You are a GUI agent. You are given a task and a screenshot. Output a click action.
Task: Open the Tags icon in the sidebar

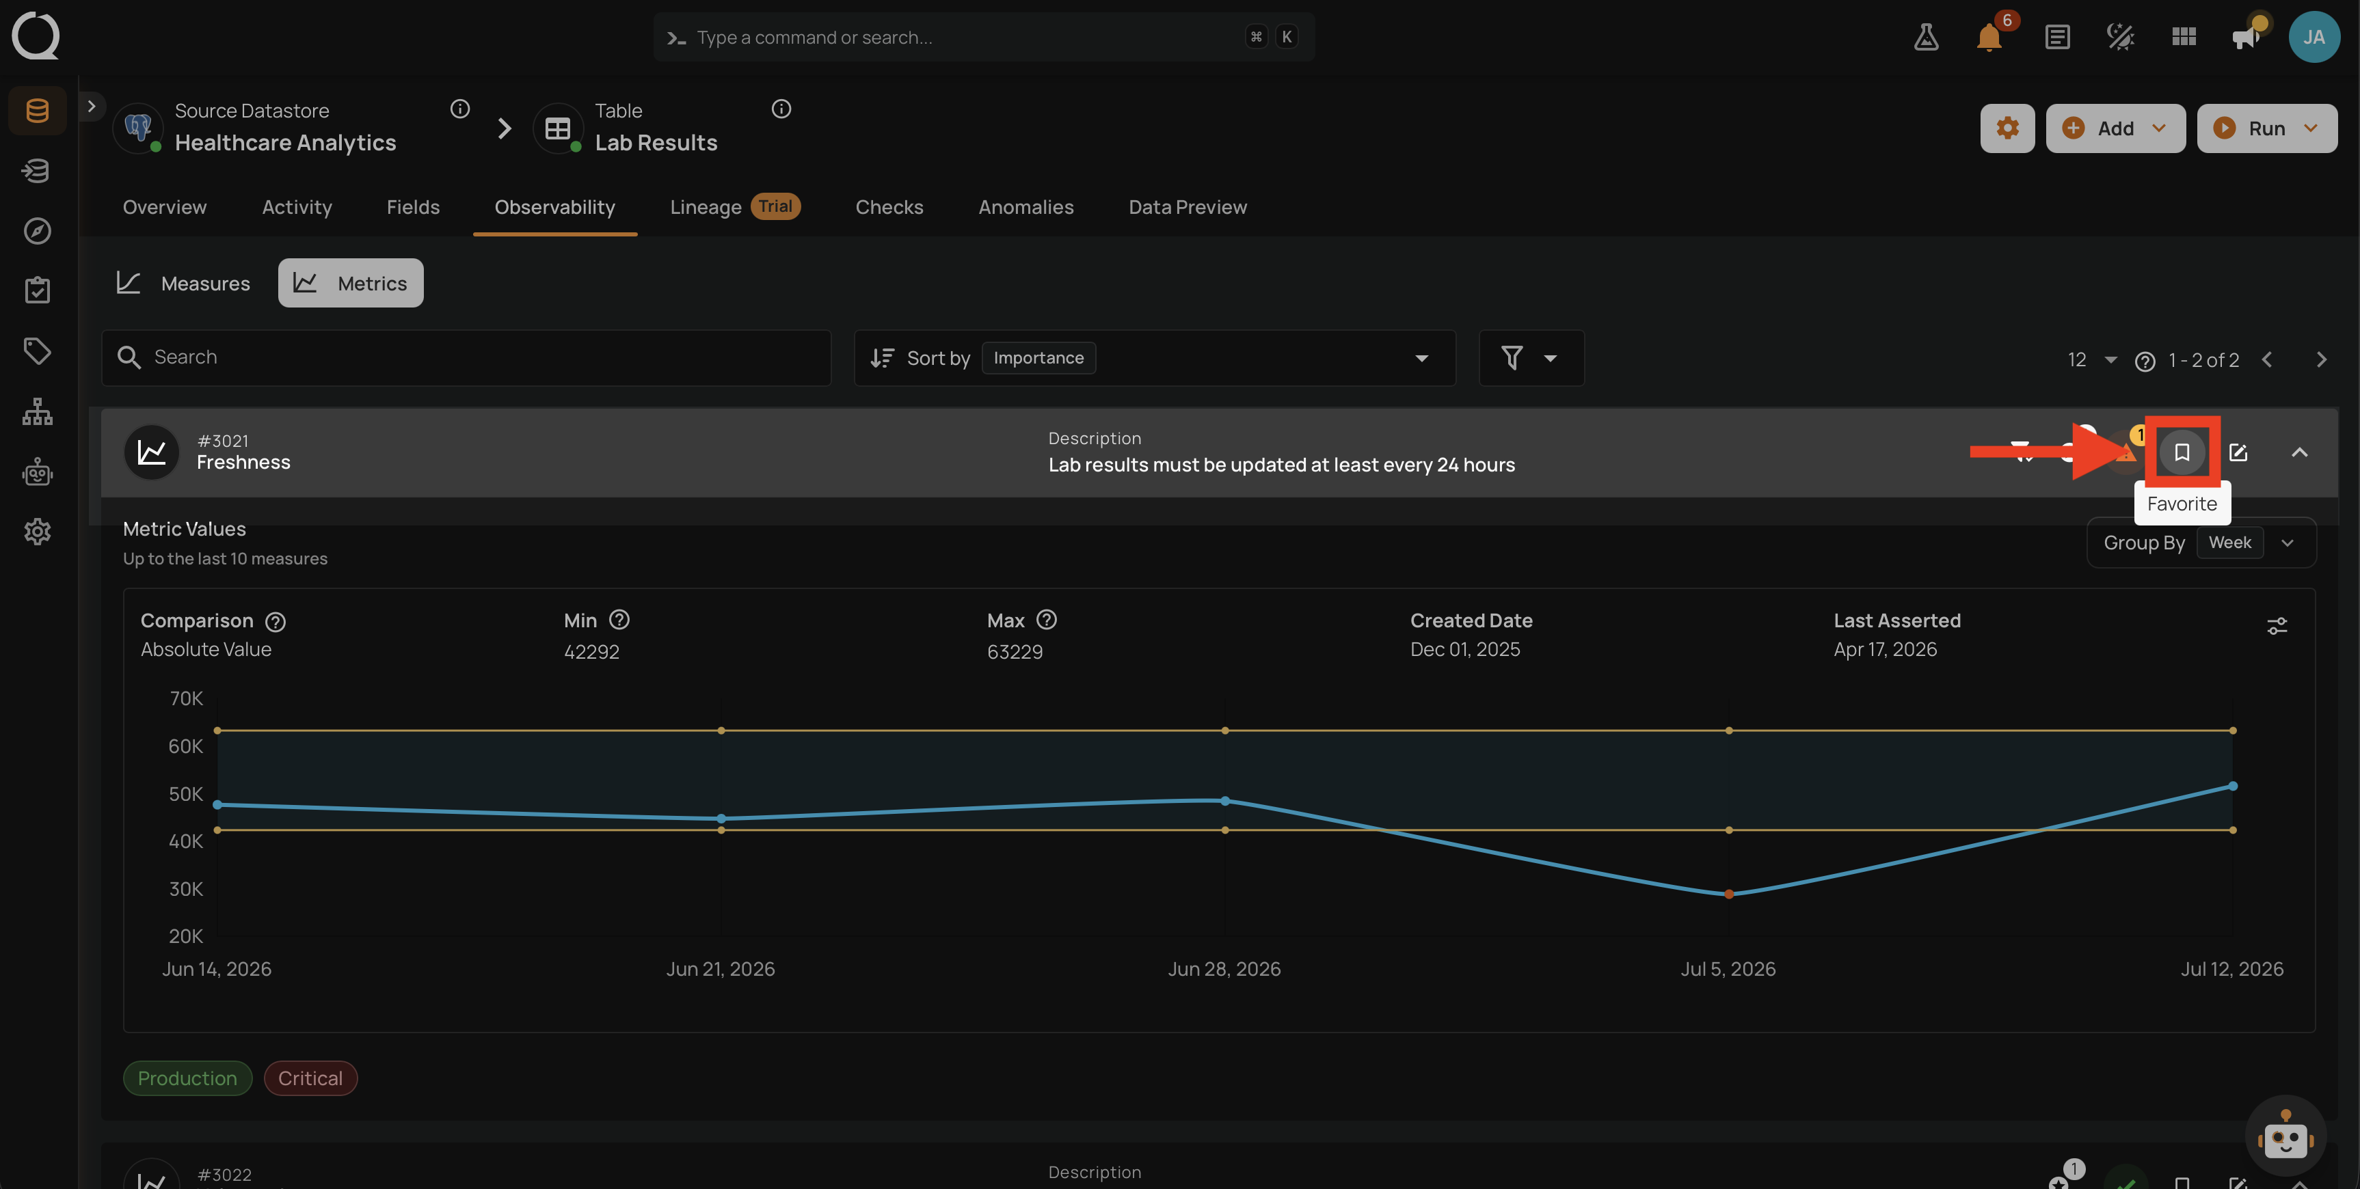38,351
